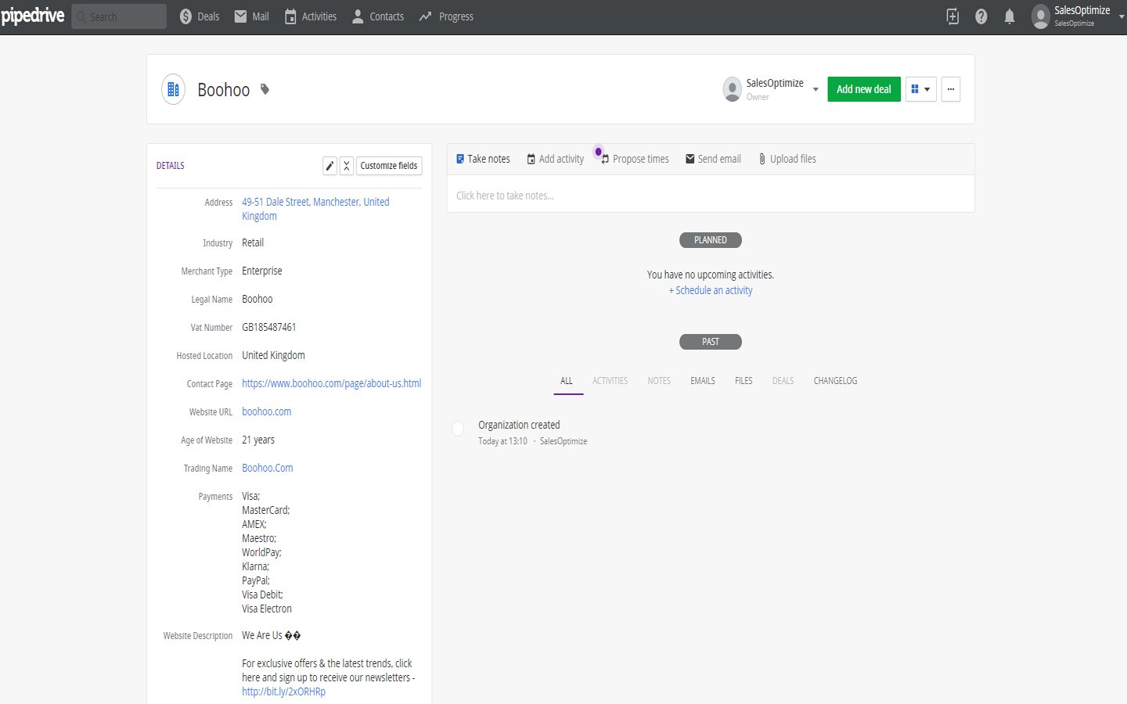Click the Pipedrive logo
Viewport: 1127px width, 704px height.
pyautogui.click(x=33, y=16)
